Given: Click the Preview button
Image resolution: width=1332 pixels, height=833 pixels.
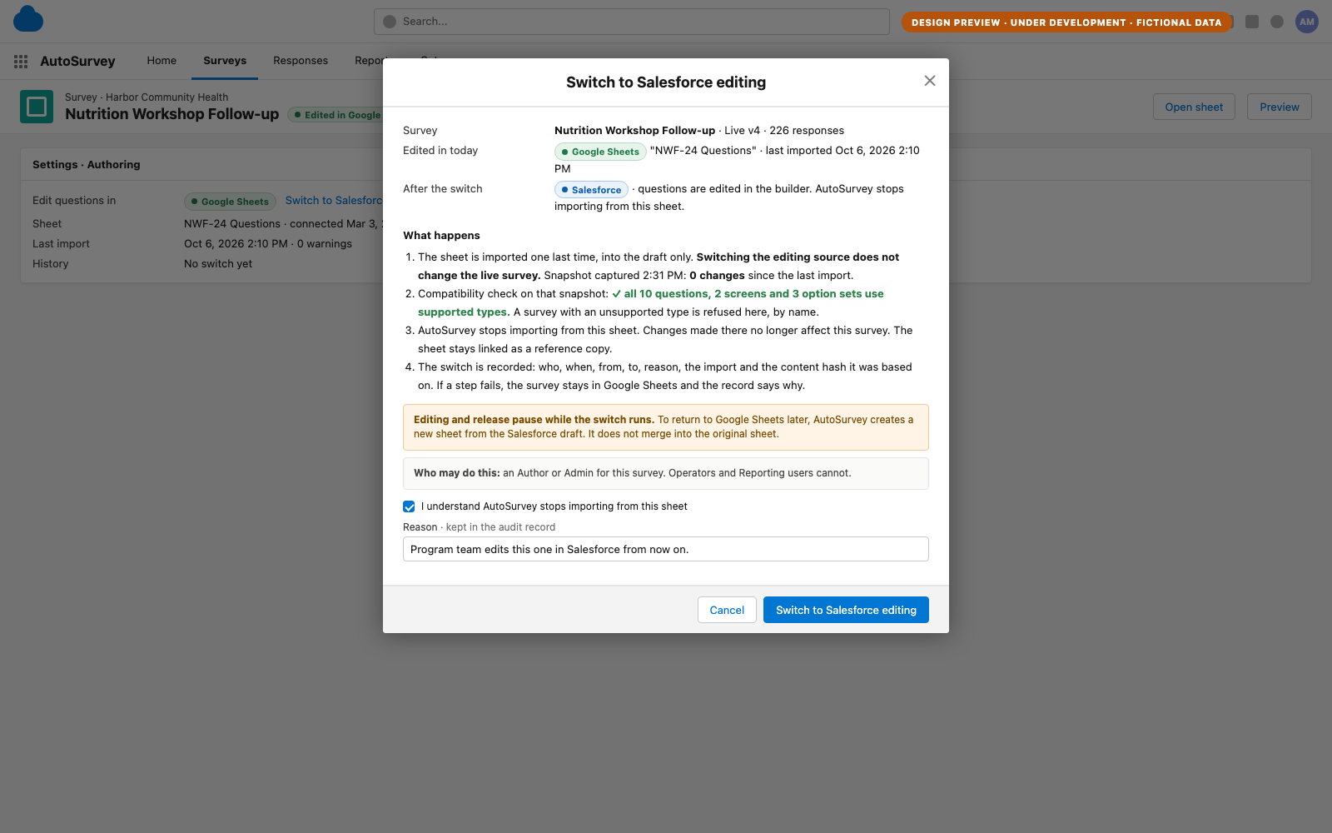Looking at the screenshot, I should (x=1280, y=107).
